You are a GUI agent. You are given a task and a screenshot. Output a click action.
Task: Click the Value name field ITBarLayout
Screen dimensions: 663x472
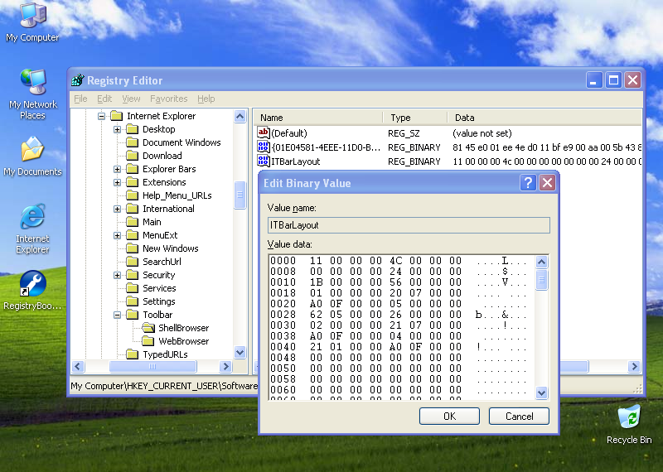click(x=409, y=225)
